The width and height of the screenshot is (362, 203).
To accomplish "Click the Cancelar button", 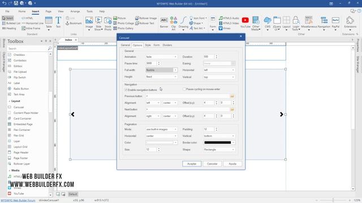I will tap(212, 164).
